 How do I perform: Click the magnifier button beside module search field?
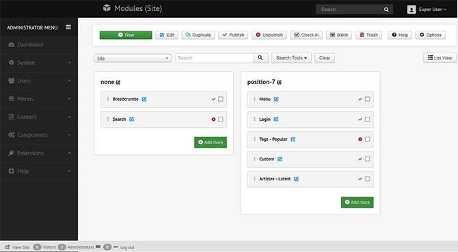(x=260, y=58)
